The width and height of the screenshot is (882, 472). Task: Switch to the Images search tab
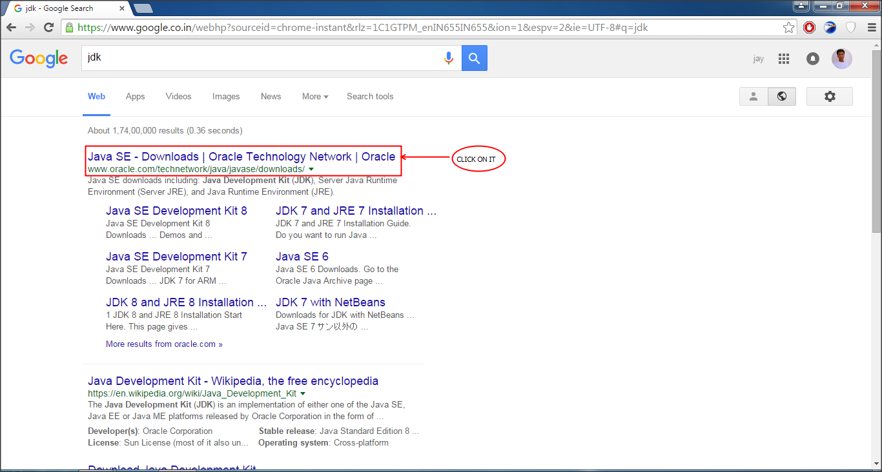click(x=226, y=96)
